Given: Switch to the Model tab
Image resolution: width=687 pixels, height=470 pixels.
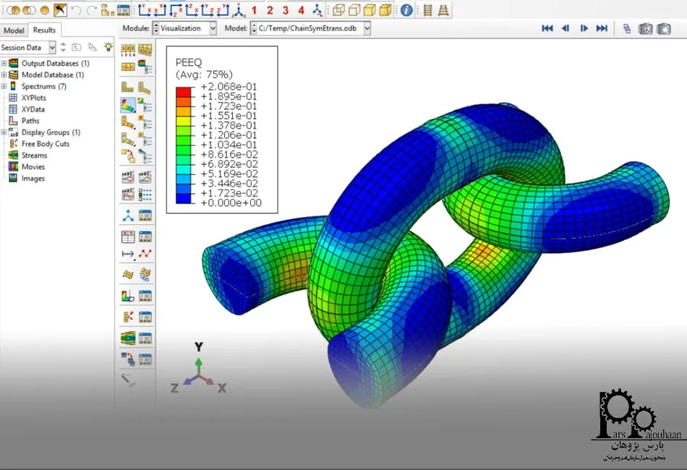Looking at the screenshot, I should (14, 30).
